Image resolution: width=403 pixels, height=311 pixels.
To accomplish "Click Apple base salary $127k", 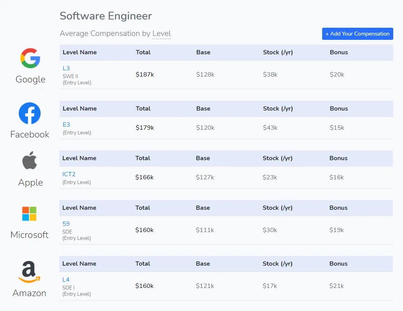I will [x=205, y=177].
